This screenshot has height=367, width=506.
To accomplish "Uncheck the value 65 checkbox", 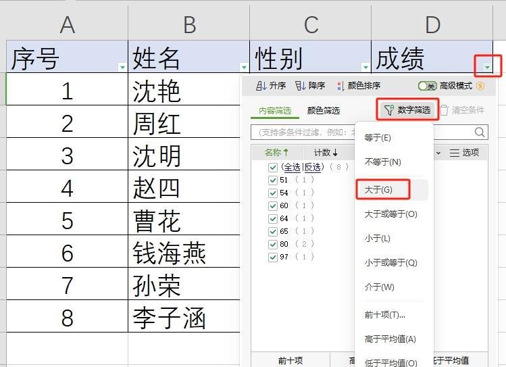I will click(x=273, y=231).
